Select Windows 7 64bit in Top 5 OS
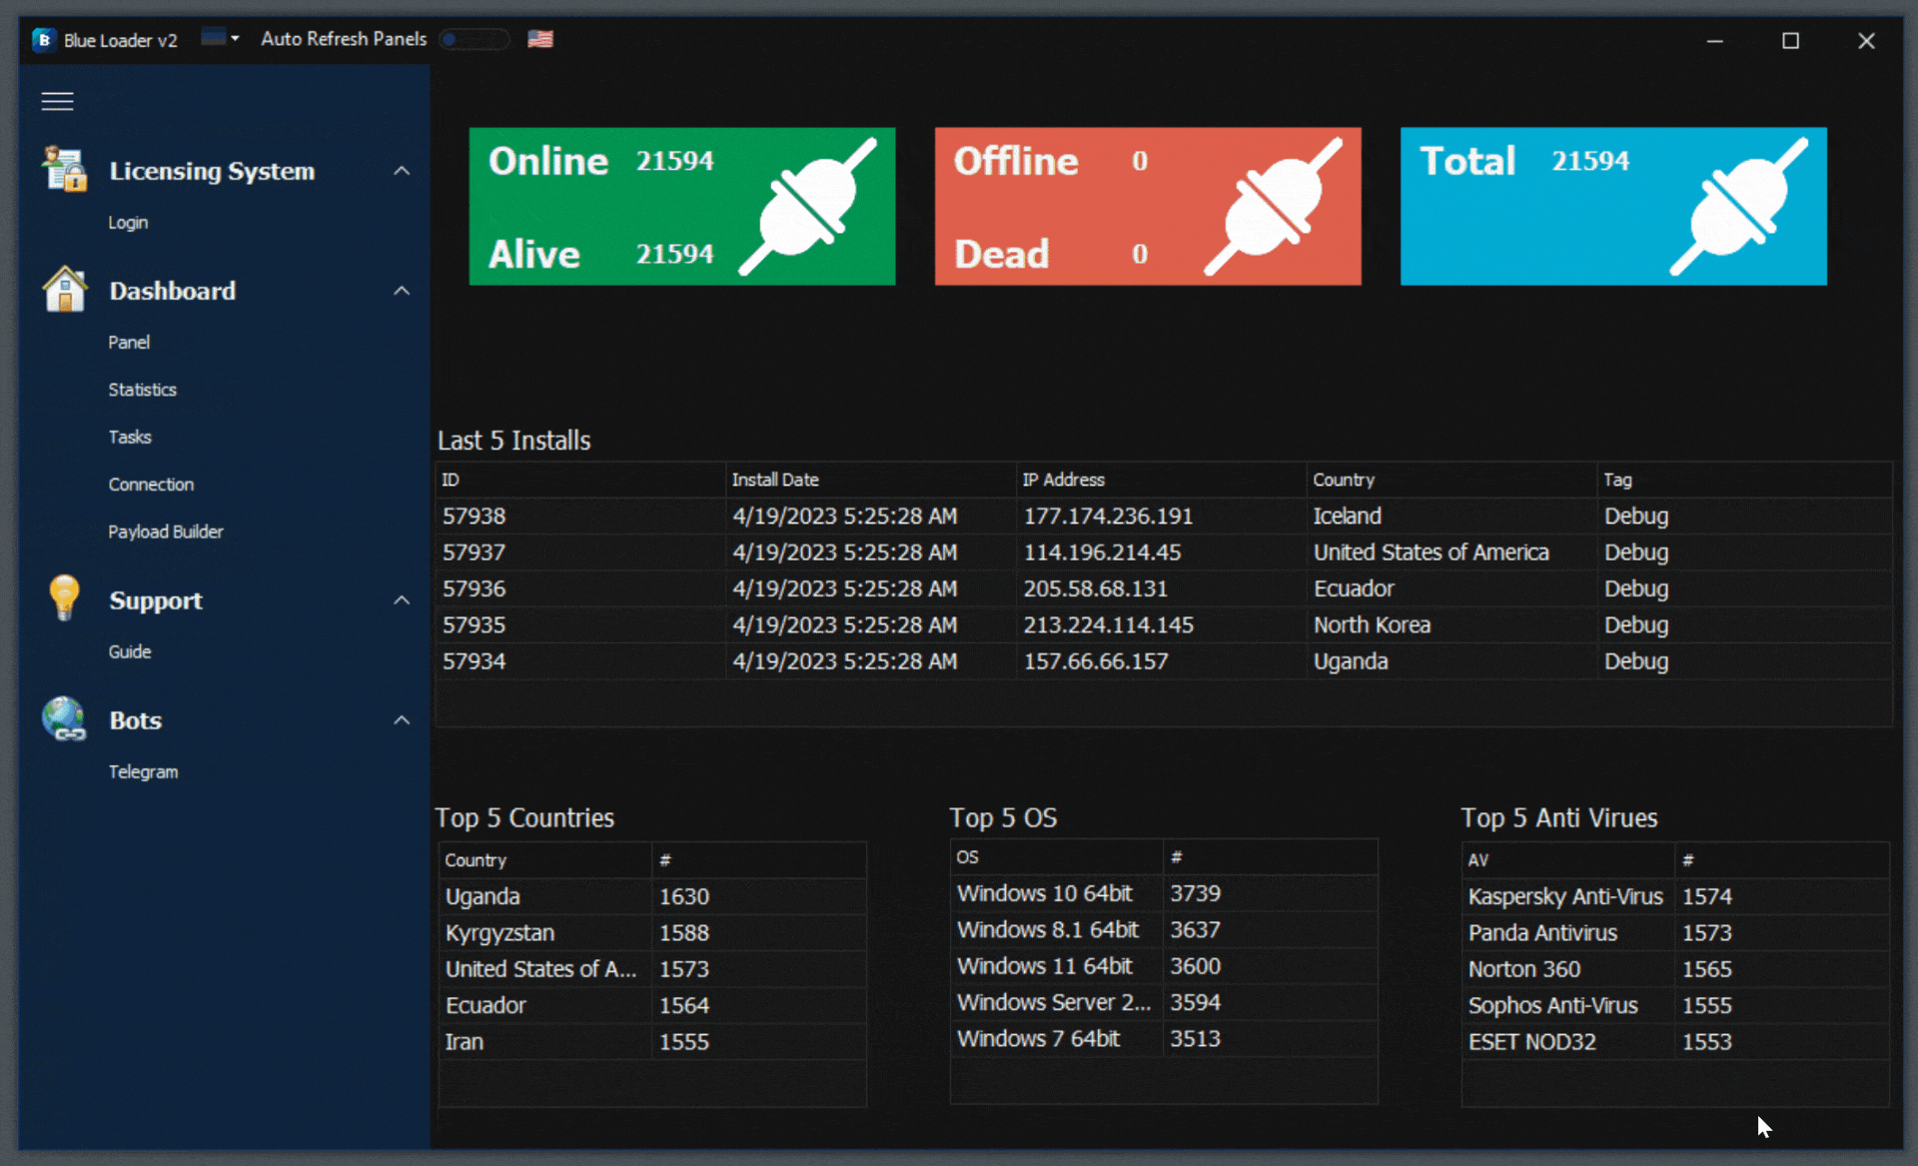This screenshot has width=1918, height=1166. tap(1164, 1039)
